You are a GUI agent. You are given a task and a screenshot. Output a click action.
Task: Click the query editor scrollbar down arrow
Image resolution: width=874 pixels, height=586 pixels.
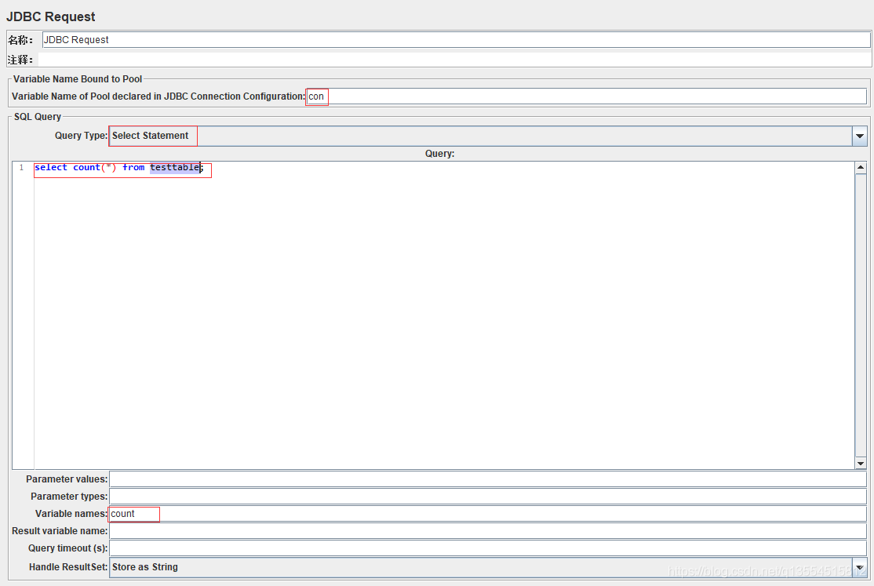[861, 464]
